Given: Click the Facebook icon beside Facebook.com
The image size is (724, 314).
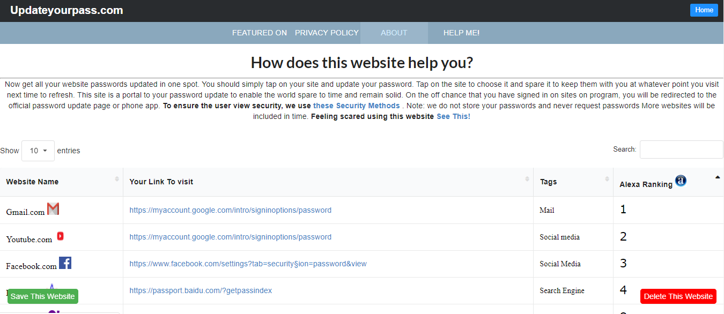Looking at the screenshot, I should (65, 263).
